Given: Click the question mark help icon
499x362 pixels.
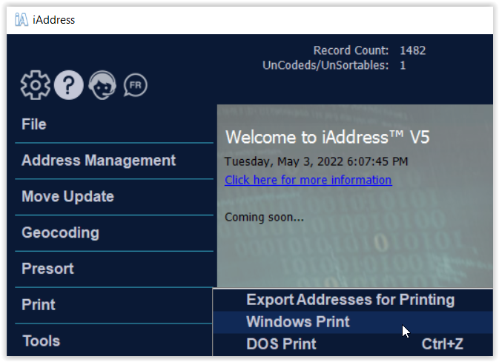Looking at the screenshot, I should (68, 86).
